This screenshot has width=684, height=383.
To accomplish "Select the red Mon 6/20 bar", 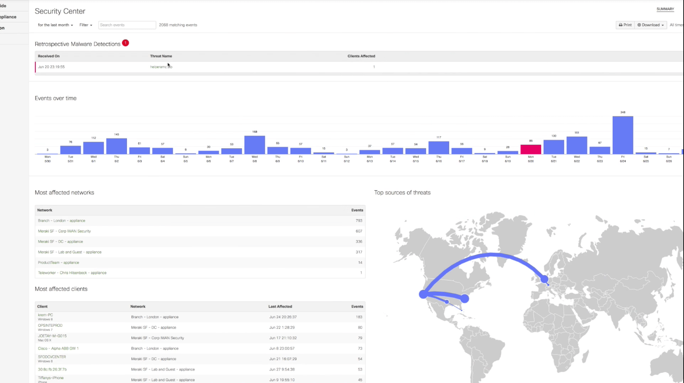I will [x=531, y=149].
